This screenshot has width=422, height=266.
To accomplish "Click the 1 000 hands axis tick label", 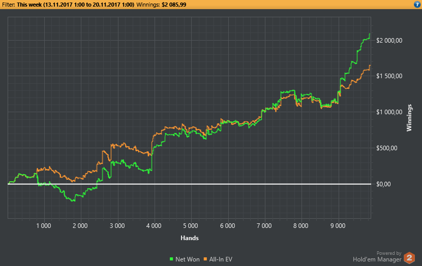I will click(x=44, y=226).
